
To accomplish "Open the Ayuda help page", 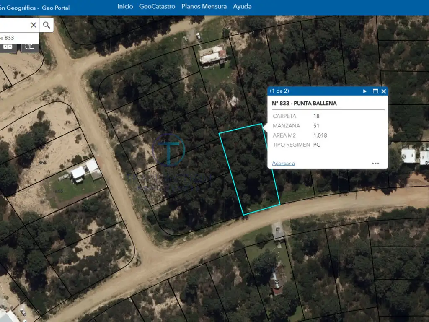I will (x=242, y=6).
